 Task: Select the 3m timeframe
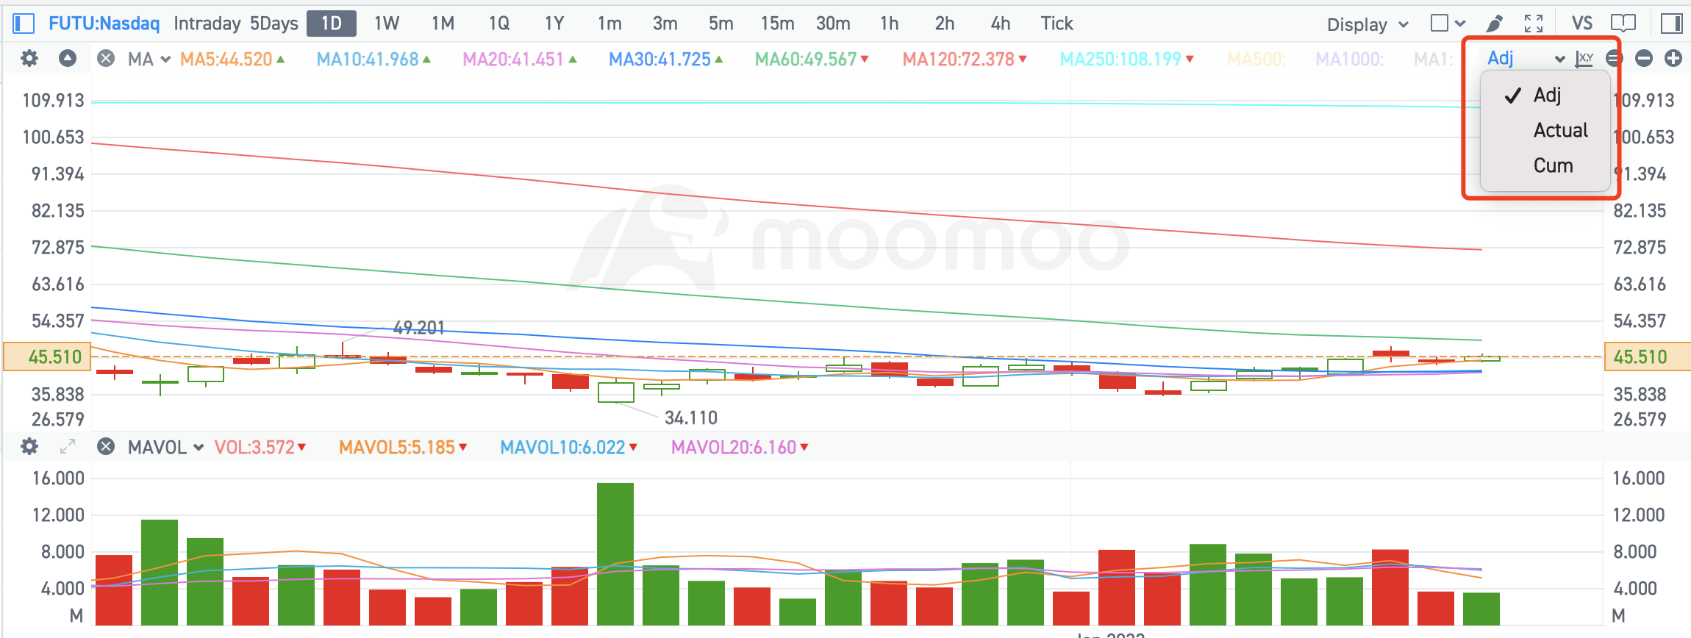tap(665, 24)
